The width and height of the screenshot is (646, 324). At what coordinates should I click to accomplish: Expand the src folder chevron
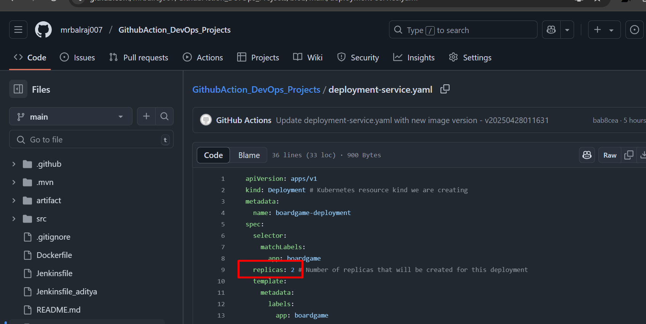(x=14, y=219)
